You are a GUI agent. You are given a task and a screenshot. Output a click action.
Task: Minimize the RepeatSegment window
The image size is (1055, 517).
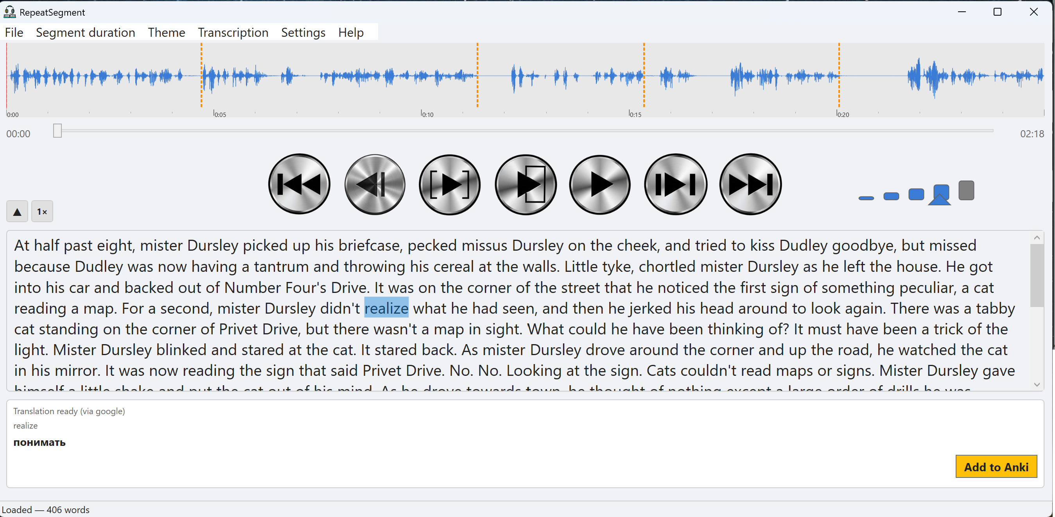click(x=962, y=12)
